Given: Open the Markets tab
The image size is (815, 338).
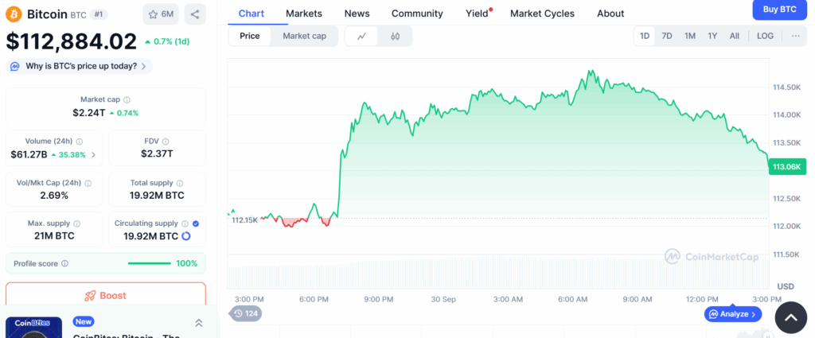Looking at the screenshot, I should (304, 14).
